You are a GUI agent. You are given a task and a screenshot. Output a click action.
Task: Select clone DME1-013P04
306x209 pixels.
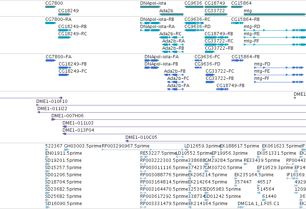tap(78, 130)
